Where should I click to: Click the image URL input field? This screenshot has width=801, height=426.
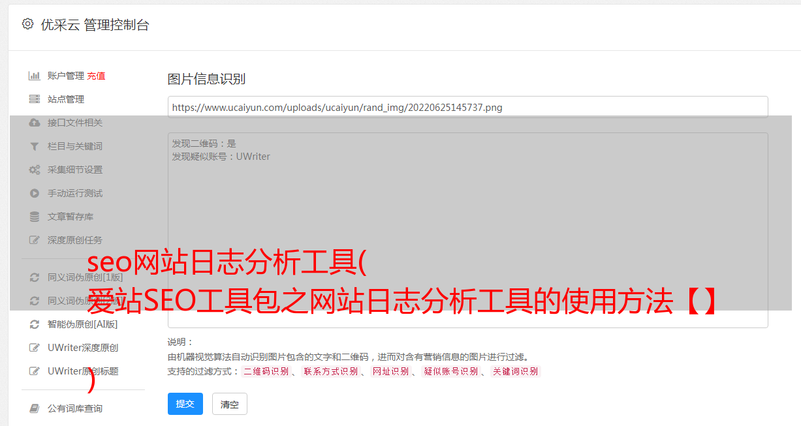467,107
